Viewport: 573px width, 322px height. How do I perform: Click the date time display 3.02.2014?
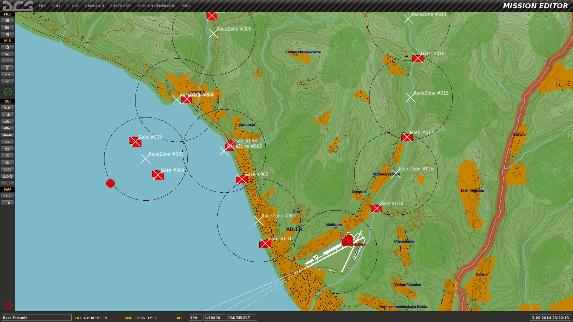[x=550, y=318]
